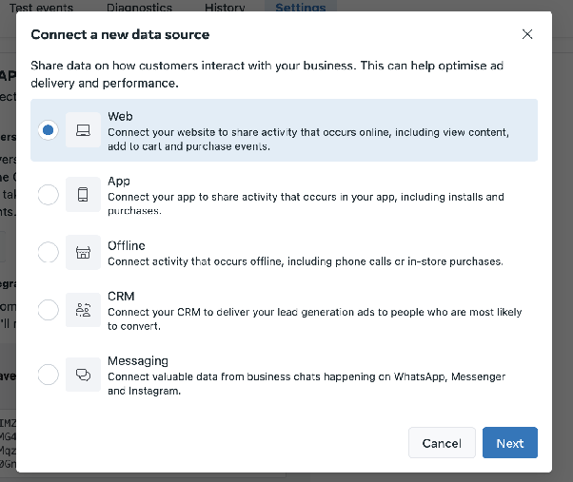Open the Diagnostics tab behind the dialog

(x=139, y=8)
